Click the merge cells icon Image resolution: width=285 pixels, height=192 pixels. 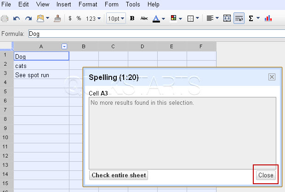tap(227, 18)
